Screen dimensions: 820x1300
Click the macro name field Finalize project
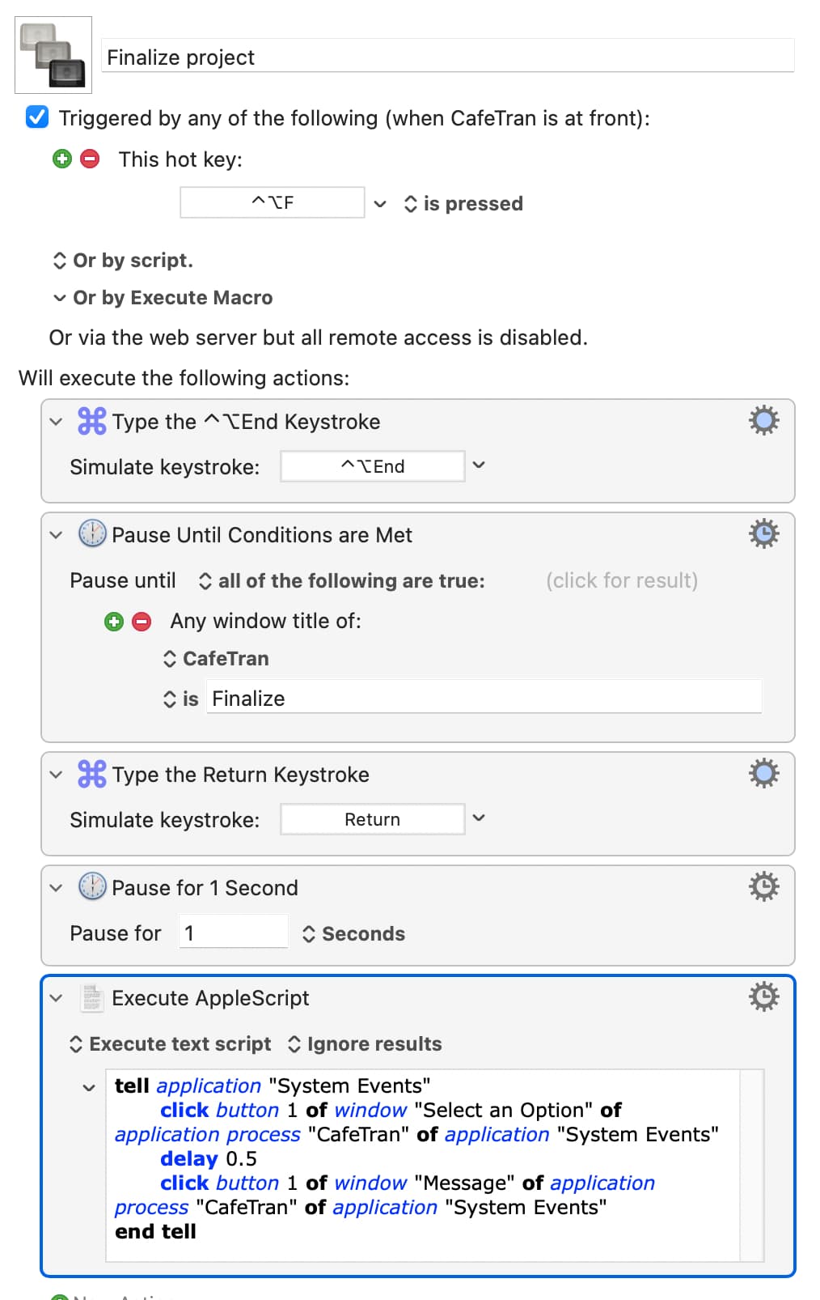448,57
